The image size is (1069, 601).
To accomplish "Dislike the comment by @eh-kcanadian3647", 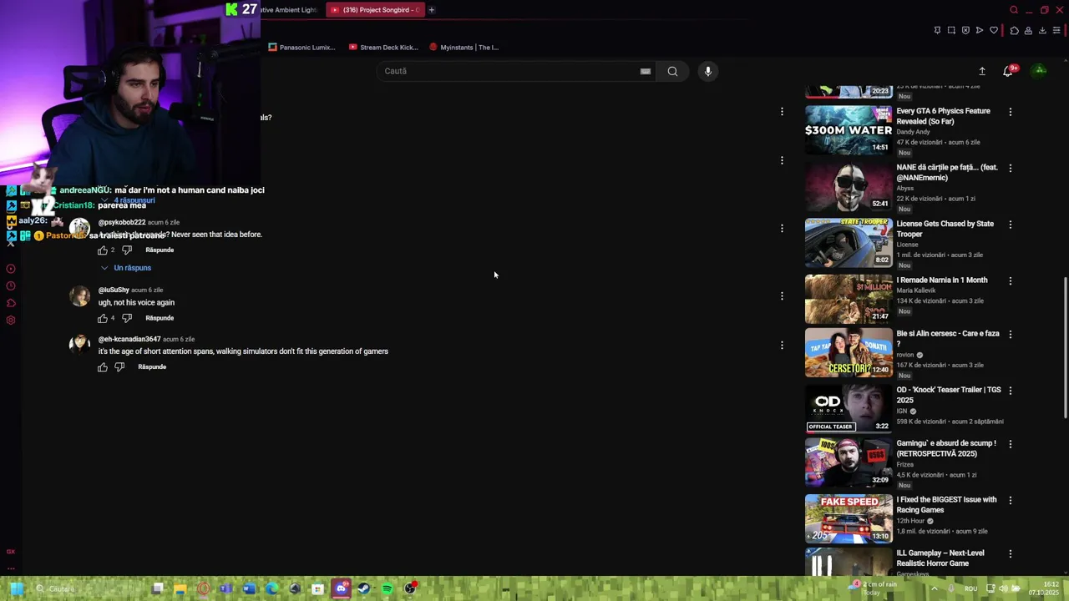I will click(119, 367).
